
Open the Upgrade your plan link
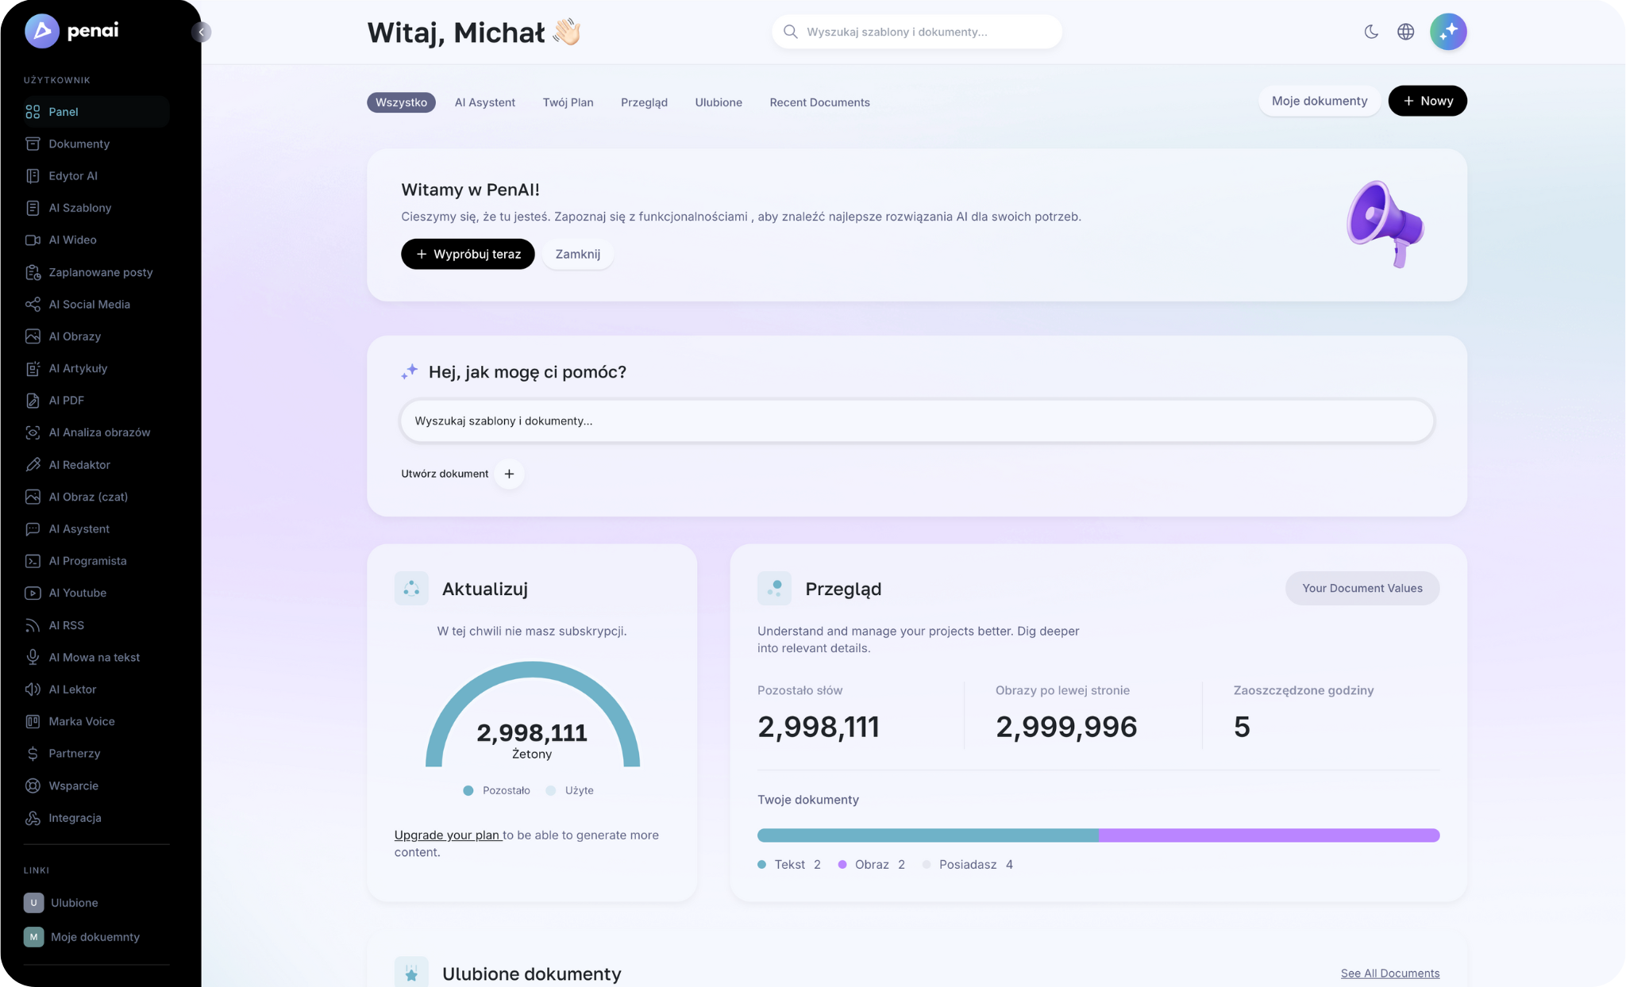point(447,835)
